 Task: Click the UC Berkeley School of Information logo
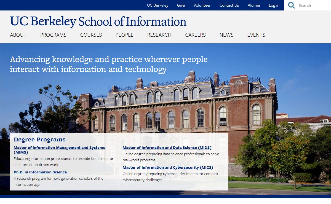click(x=98, y=22)
